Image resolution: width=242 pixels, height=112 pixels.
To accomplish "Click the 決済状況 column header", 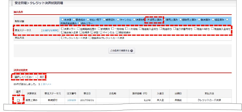I will (31, 94).
